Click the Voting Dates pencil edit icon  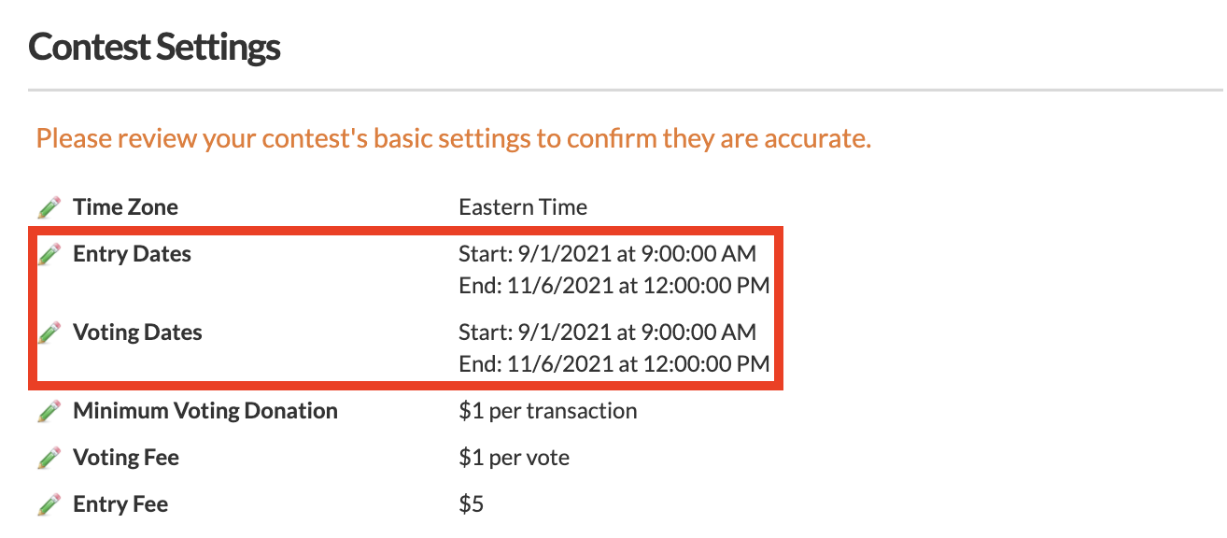point(49,333)
